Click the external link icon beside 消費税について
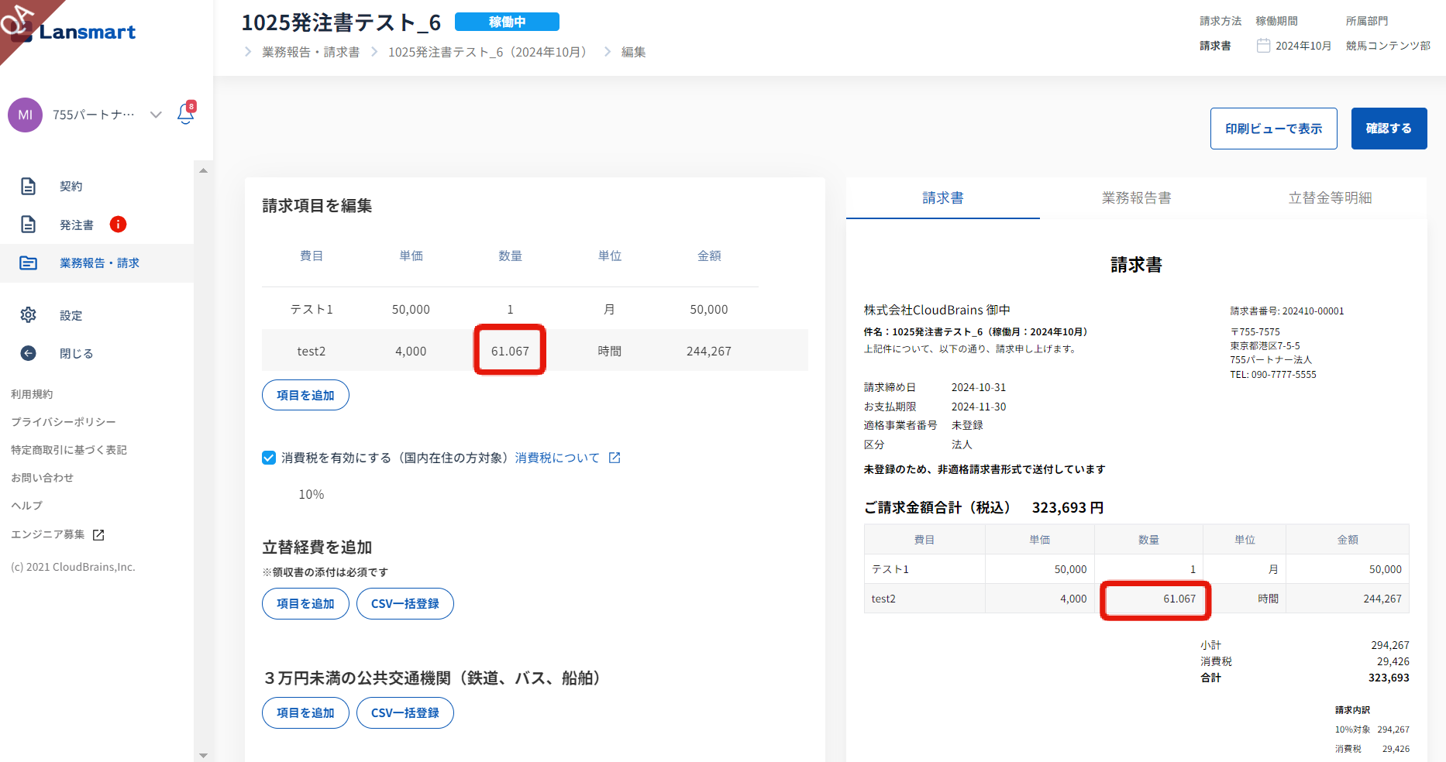Viewport: 1446px width, 762px height. tap(615, 458)
